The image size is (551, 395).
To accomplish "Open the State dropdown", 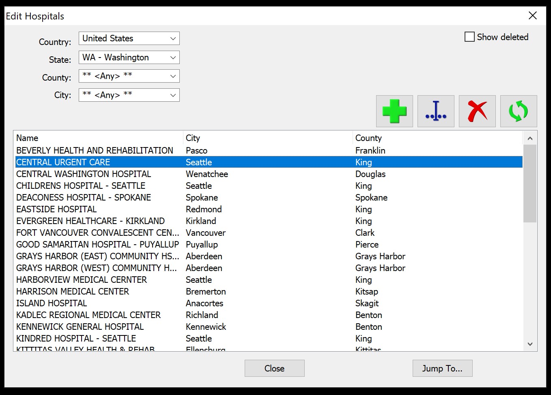I will 129,58.
